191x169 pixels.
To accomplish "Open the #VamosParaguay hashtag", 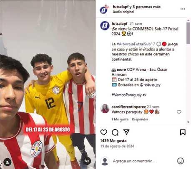I will 126,95.
